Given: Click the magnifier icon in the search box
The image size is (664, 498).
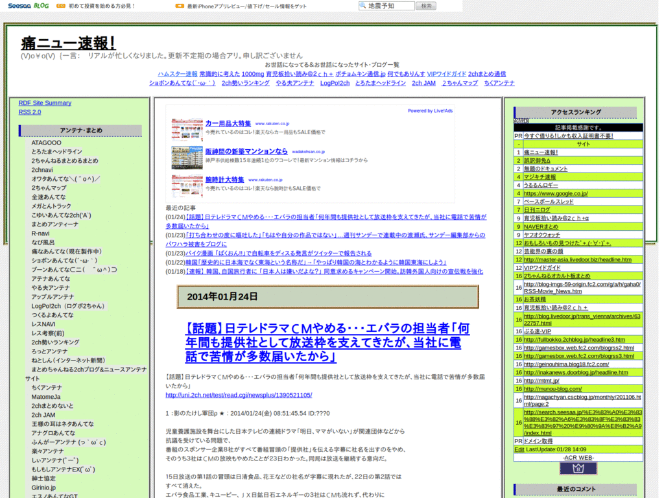Looking at the screenshot, I should tap(363, 6).
